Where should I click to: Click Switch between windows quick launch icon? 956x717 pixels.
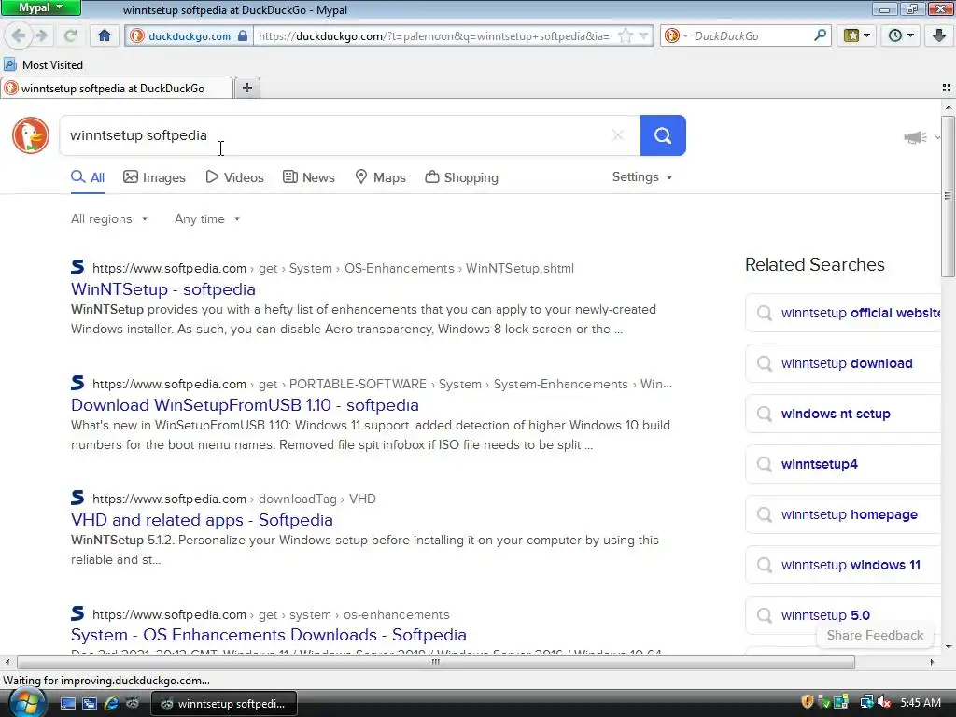click(x=89, y=704)
